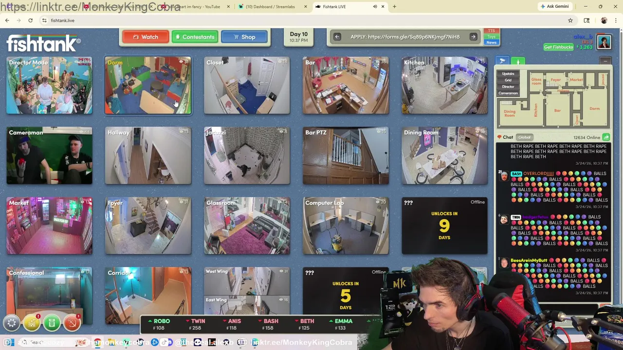
Task: Select the News filter
Action: click(491, 43)
